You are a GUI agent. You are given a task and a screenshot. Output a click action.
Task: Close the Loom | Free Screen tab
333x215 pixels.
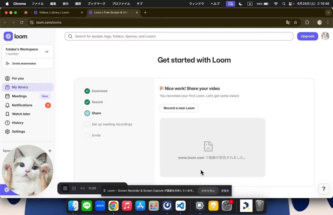[137, 12]
